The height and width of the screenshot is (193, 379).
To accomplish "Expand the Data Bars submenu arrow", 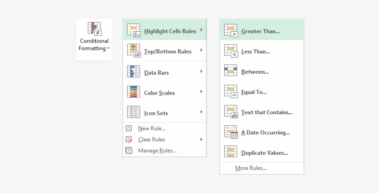I will (x=202, y=71).
